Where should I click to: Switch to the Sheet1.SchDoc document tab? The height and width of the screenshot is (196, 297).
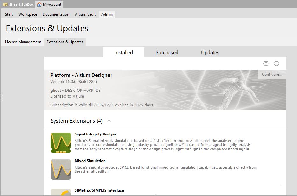[18, 4]
